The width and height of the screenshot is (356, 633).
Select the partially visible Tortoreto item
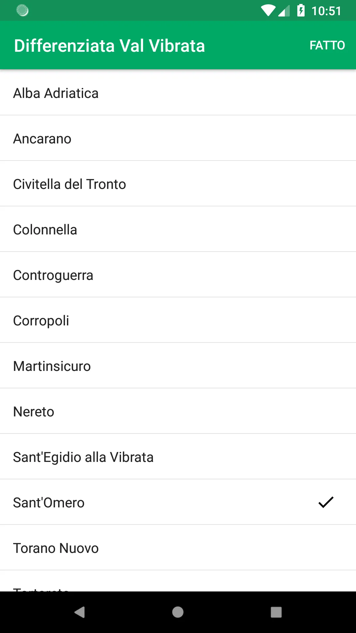[x=178, y=581]
